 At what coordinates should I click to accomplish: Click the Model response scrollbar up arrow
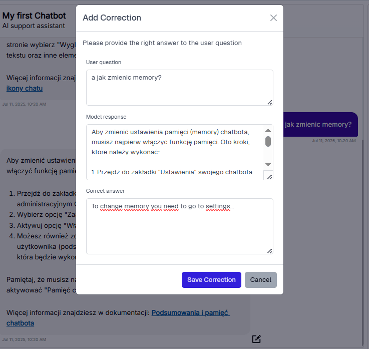coord(268,131)
